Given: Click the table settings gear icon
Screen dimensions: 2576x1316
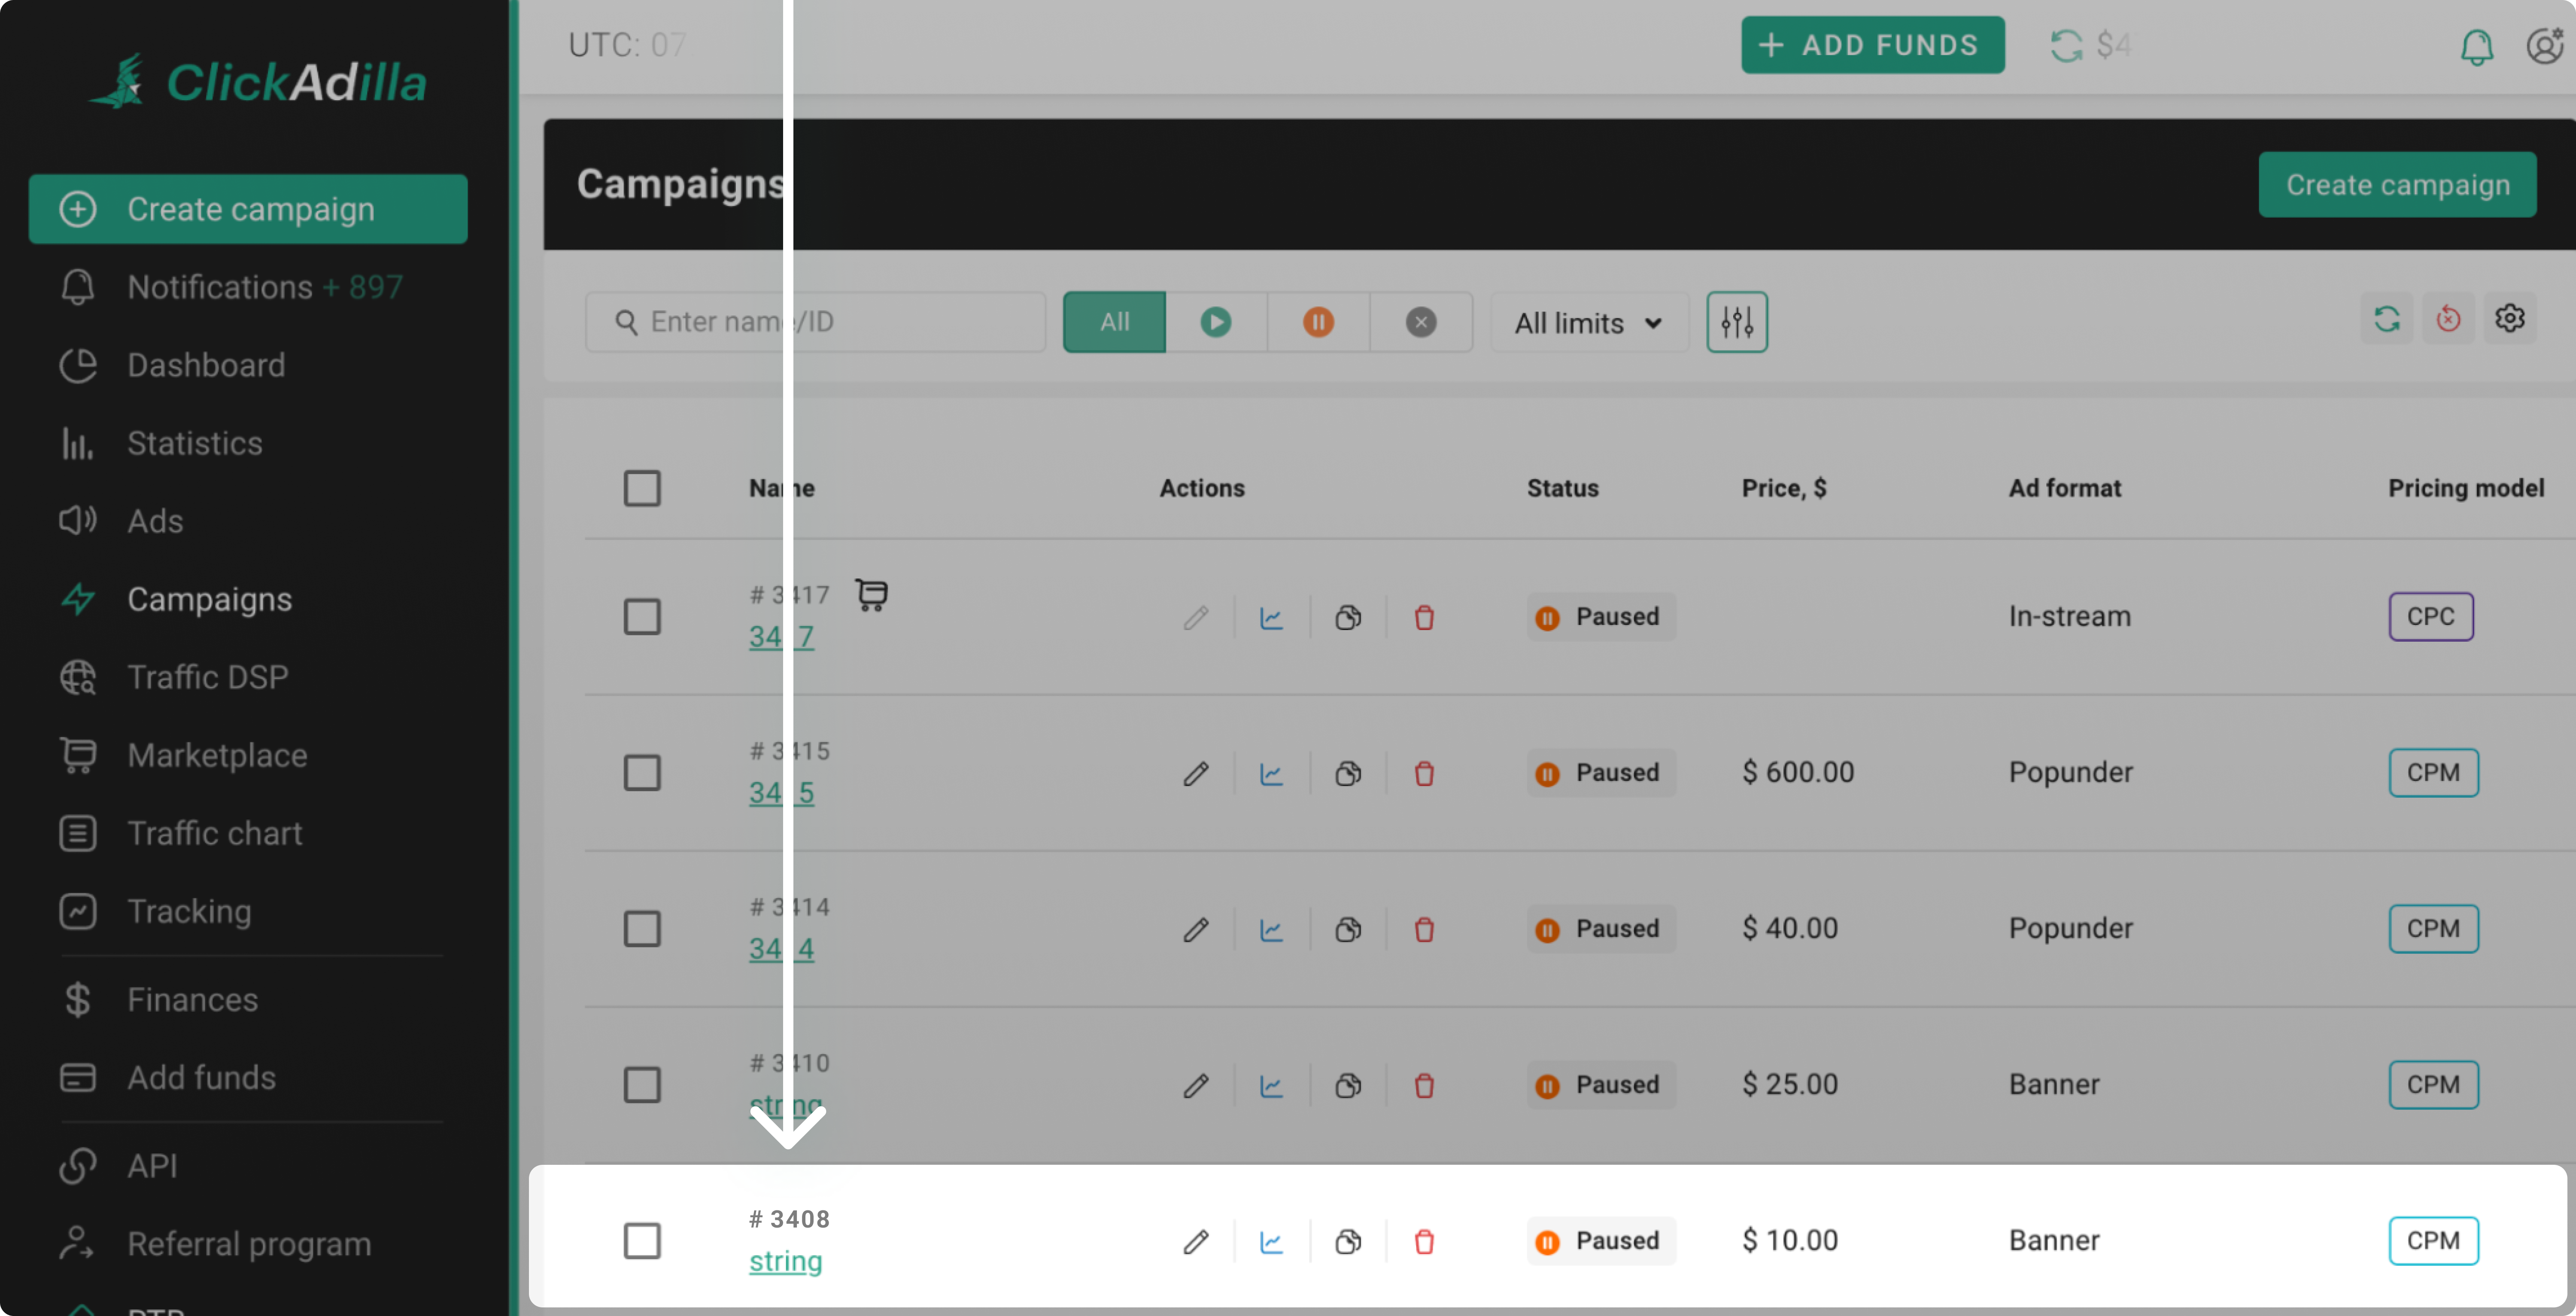Looking at the screenshot, I should 2509,319.
